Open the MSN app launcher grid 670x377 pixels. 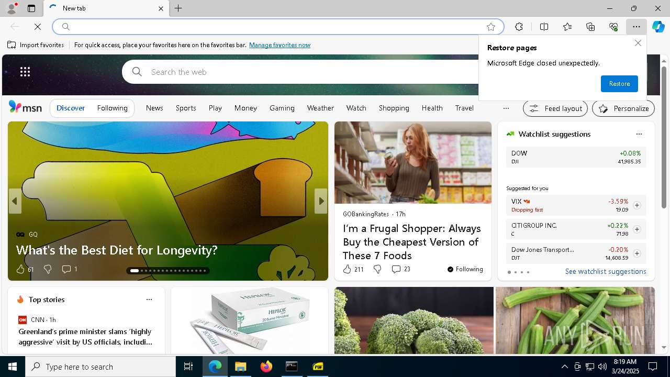25,72
